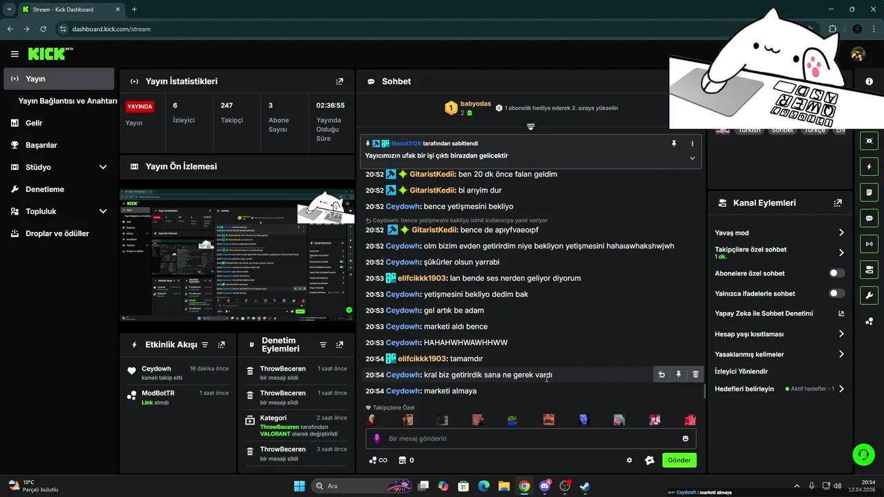Viewport: 884px width, 497px height.
Task: Open chat settings gear icon
Action: tap(629, 460)
